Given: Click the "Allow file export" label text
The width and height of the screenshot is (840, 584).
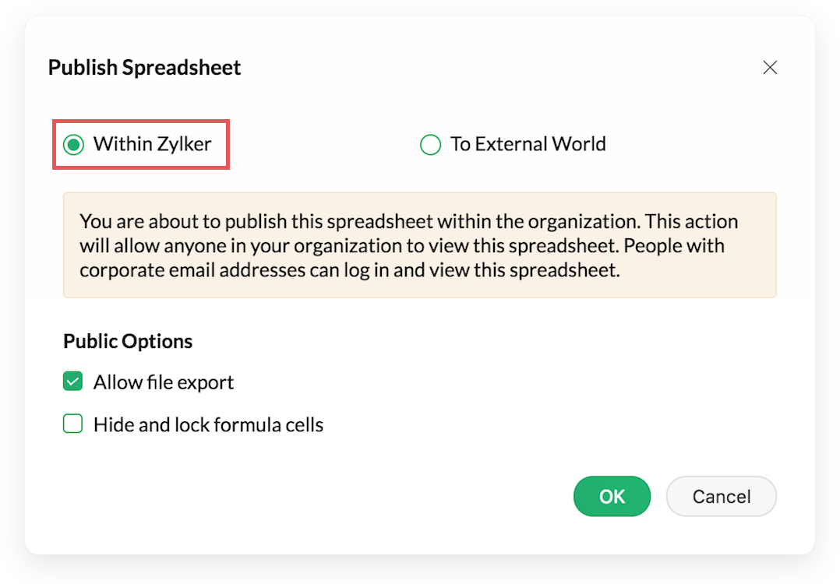Looking at the screenshot, I should (x=164, y=382).
